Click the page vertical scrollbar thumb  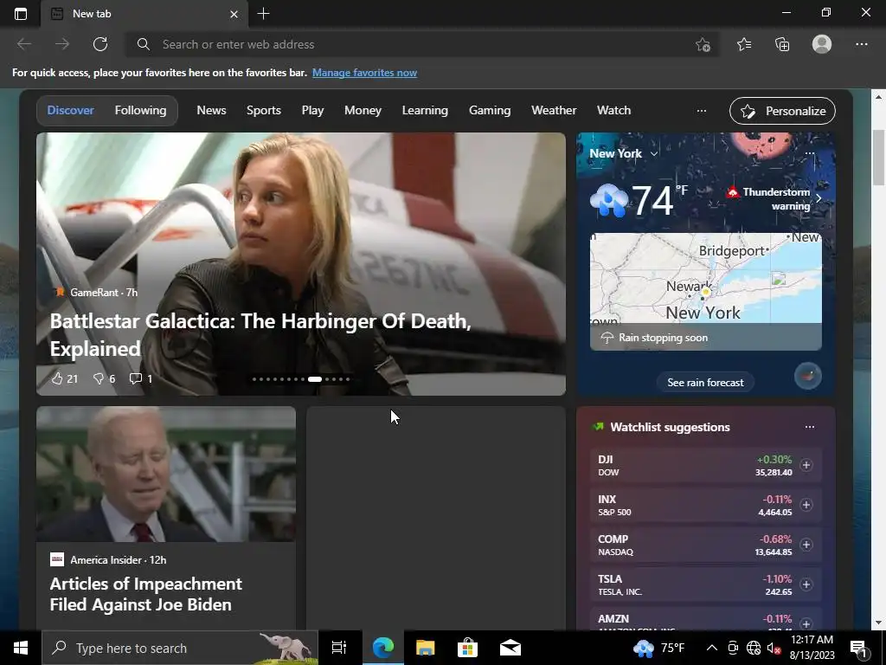(878, 157)
